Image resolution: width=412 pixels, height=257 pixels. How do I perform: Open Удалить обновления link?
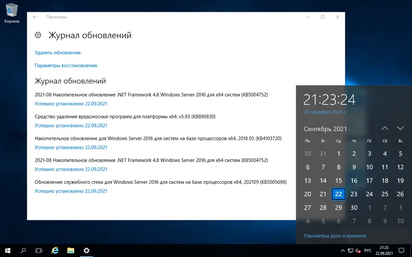[58, 53]
